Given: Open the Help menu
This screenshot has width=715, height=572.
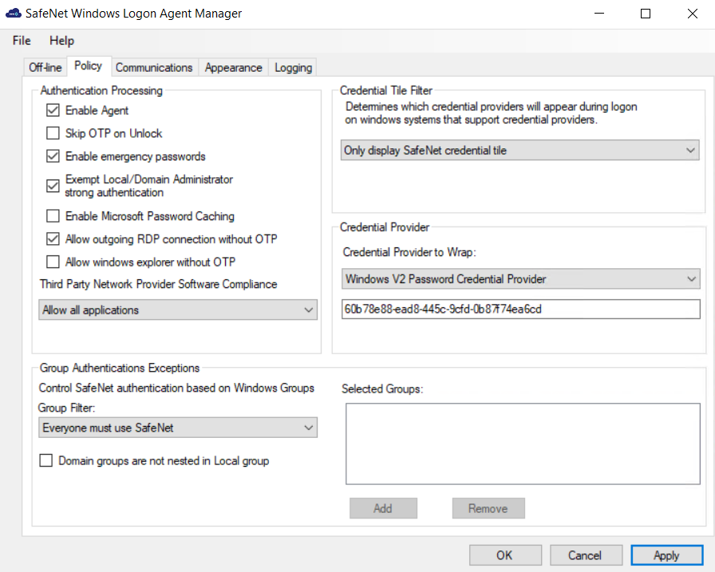Looking at the screenshot, I should tap(61, 41).
